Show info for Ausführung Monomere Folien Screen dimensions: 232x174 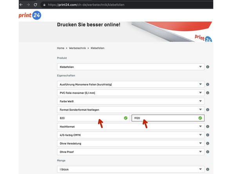[208, 84]
